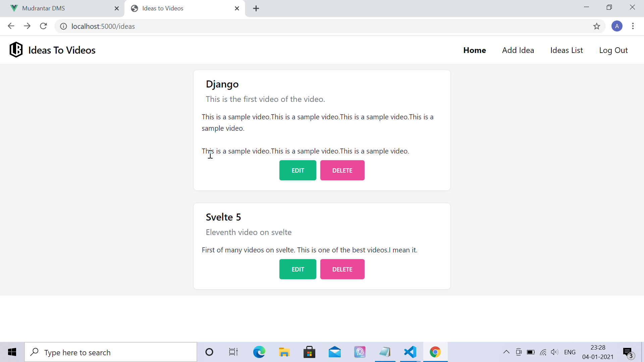
Task: Bookmark page with star icon
Action: pos(596,26)
